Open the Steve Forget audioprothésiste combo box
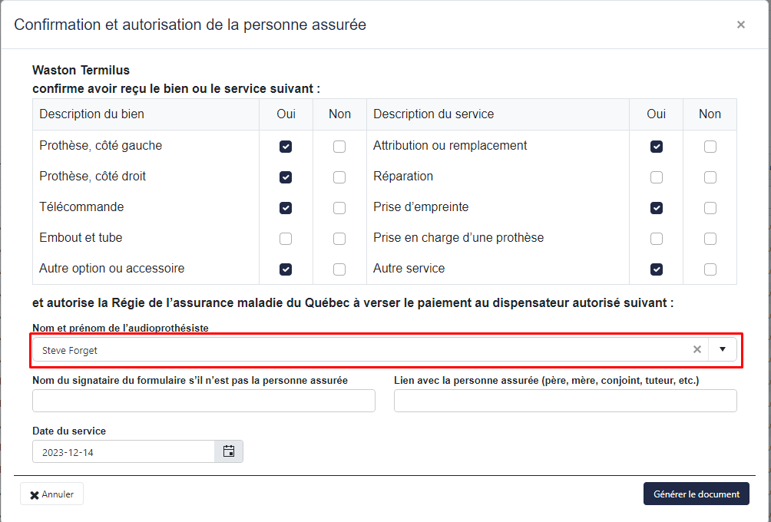771x522 pixels. click(x=361, y=350)
